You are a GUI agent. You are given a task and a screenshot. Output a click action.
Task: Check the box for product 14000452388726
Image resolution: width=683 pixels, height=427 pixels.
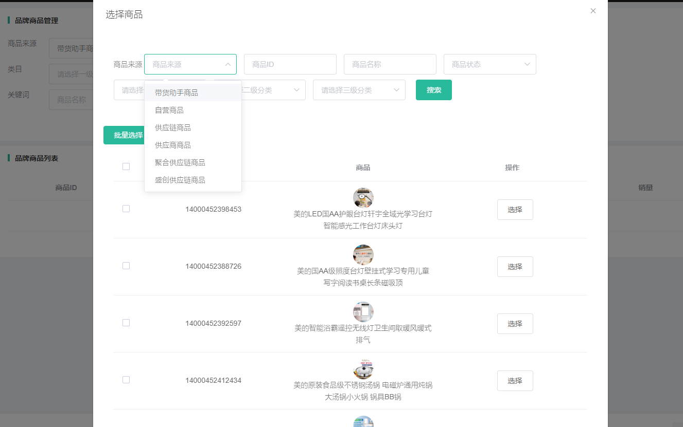coord(126,266)
